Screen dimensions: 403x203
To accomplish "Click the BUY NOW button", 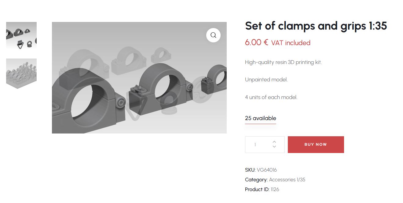I will pos(316,144).
